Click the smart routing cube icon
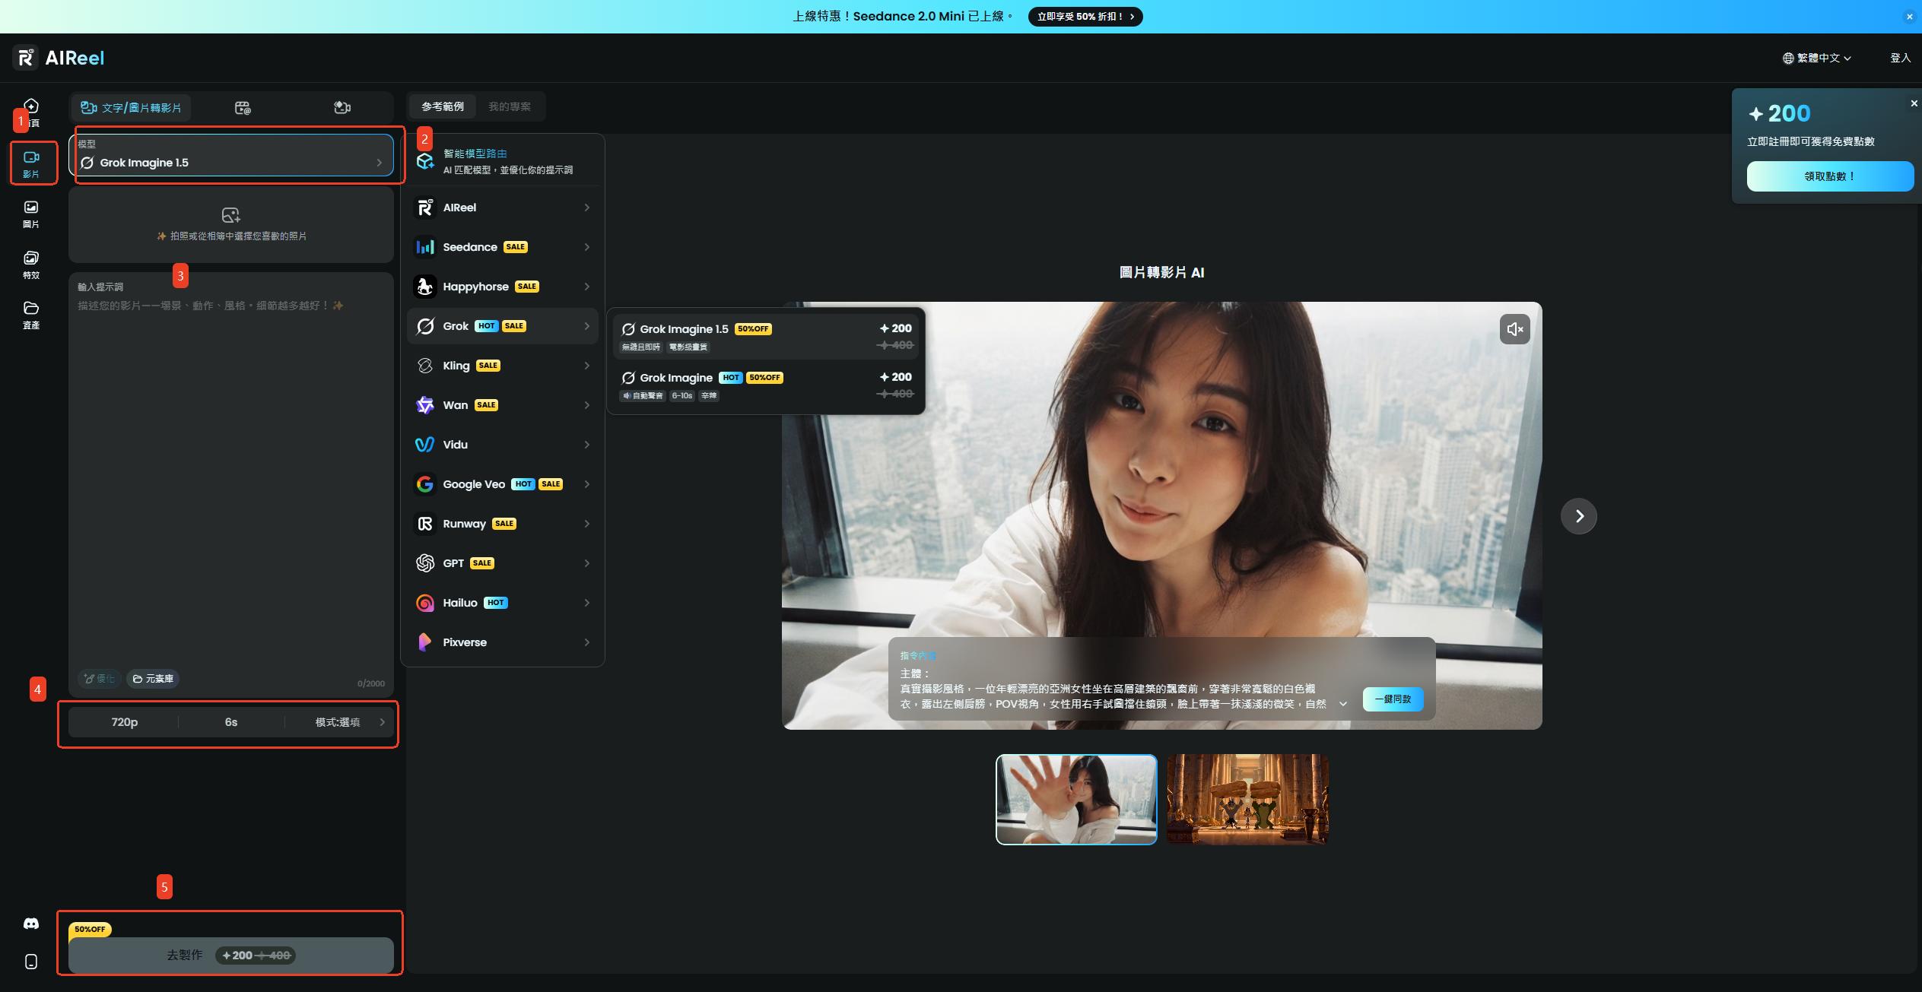The width and height of the screenshot is (1922, 992). [x=424, y=161]
